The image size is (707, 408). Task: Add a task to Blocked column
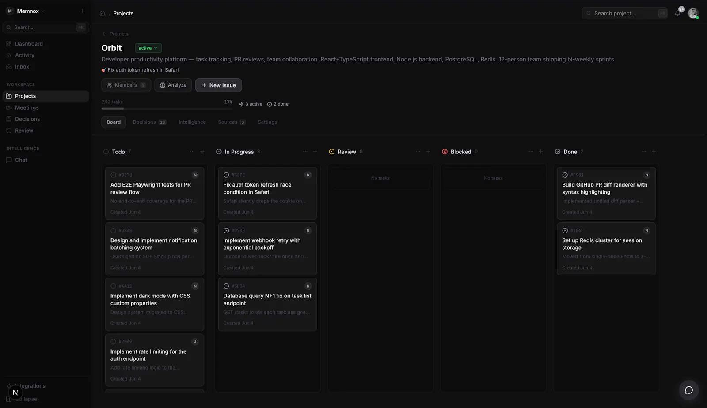click(x=541, y=152)
